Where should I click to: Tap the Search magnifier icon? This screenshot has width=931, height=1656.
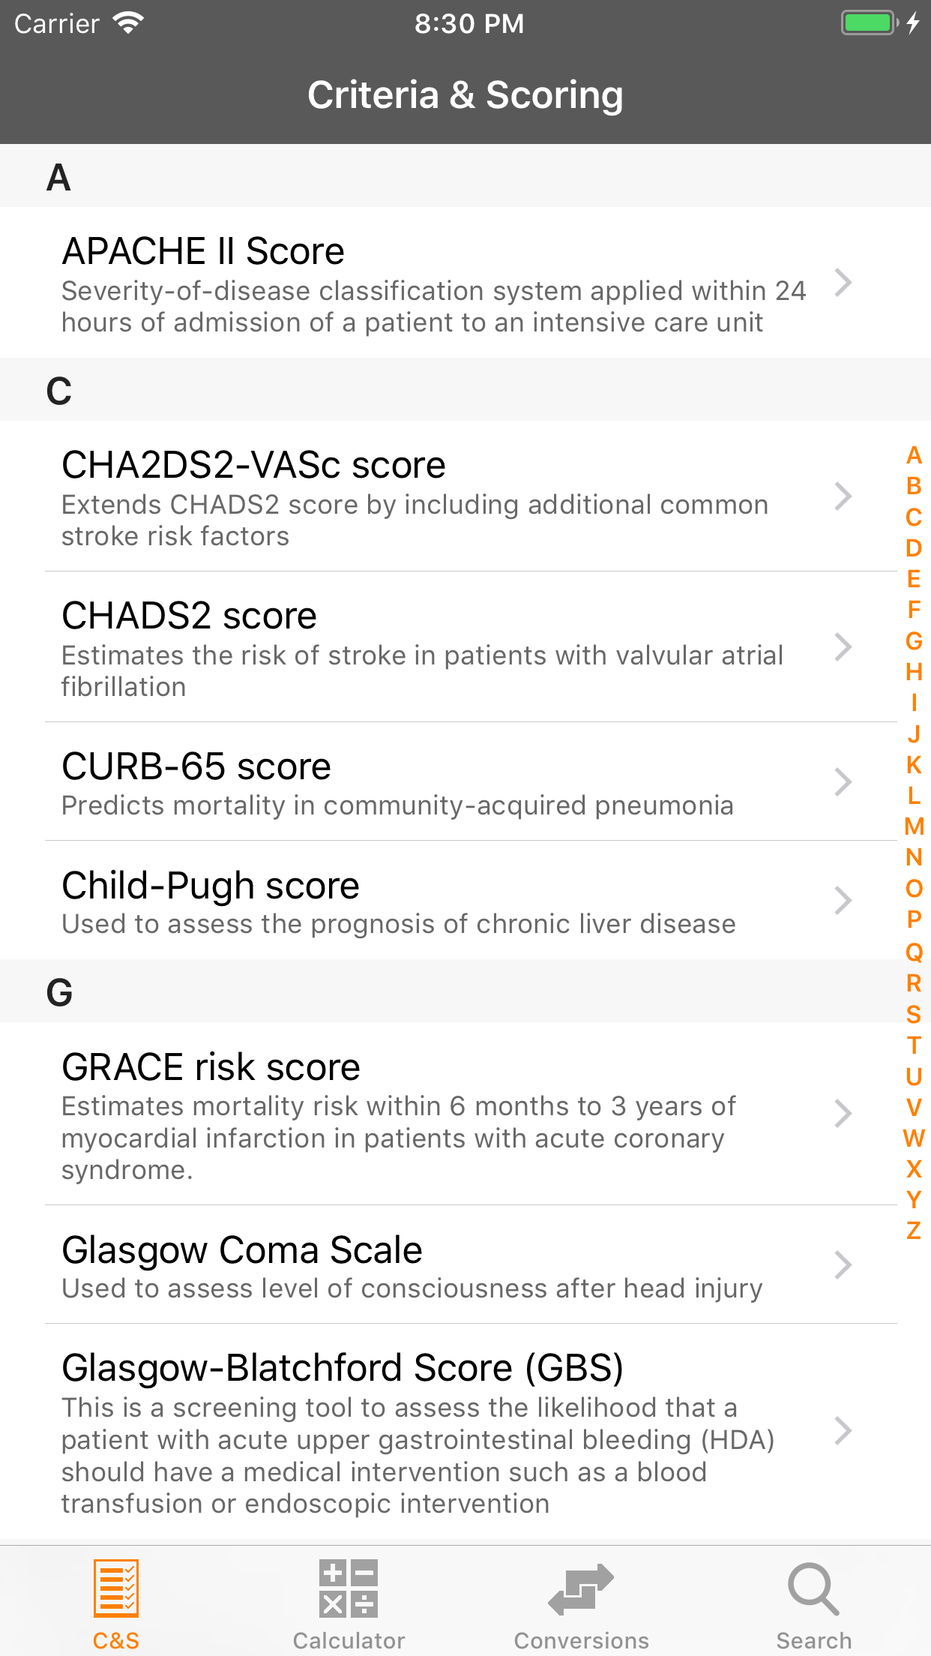813,1588
